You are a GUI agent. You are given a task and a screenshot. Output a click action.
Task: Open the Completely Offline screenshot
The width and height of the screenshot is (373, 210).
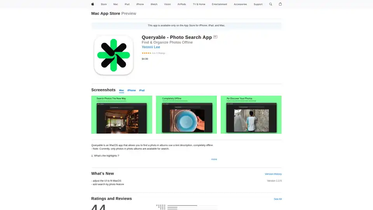click(186, 115)
